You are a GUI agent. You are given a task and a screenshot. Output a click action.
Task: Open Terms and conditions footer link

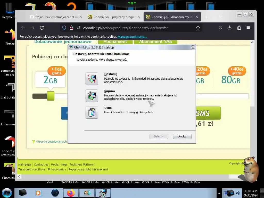coord(32,169)
